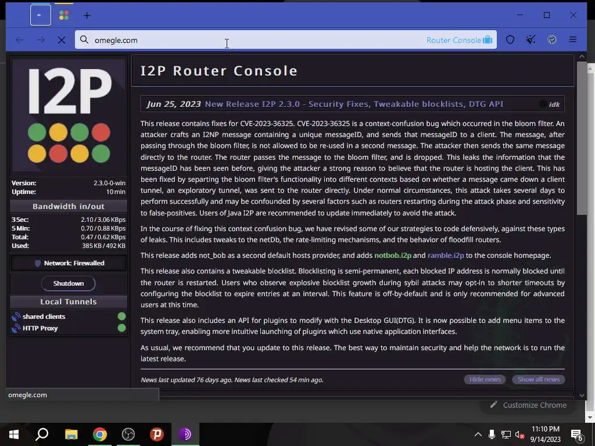Click the idk author label

[x=554, y=105]
